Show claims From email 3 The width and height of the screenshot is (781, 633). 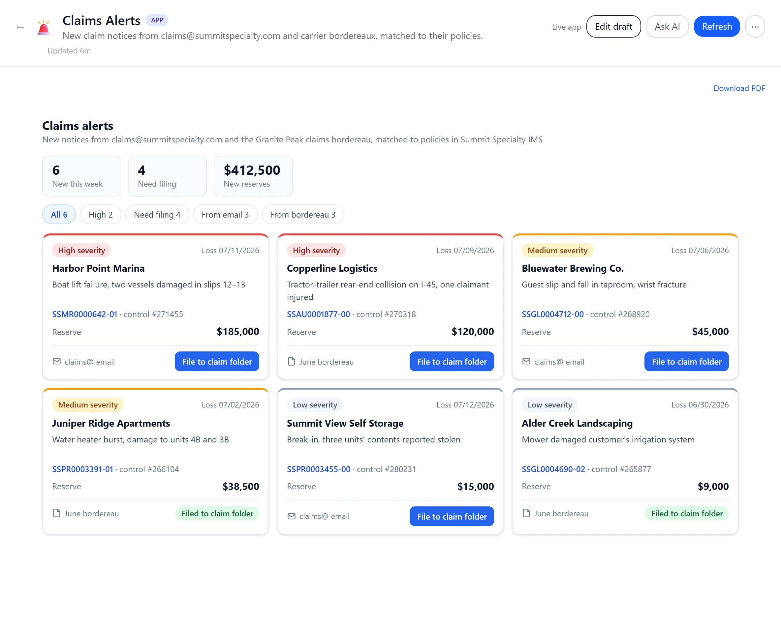(225, 214)
